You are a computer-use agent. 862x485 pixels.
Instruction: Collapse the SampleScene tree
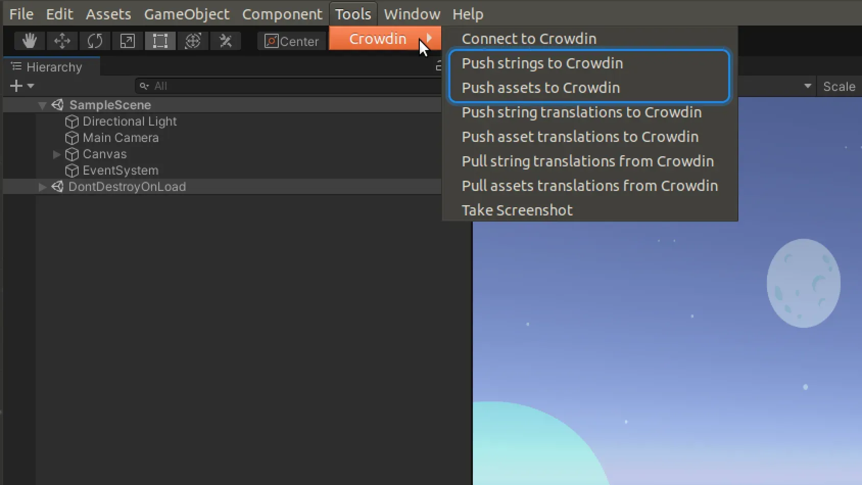coord(42,105)
